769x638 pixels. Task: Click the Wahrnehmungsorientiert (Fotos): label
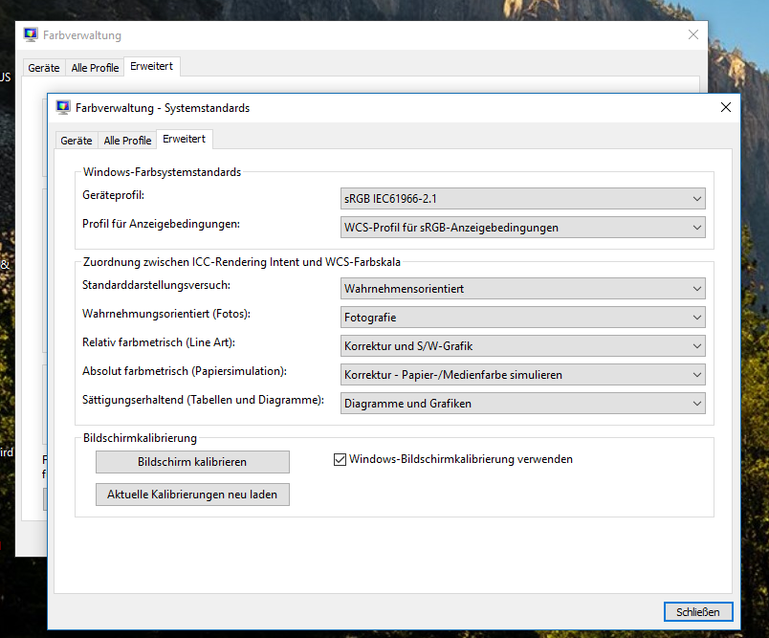[166, 314]
